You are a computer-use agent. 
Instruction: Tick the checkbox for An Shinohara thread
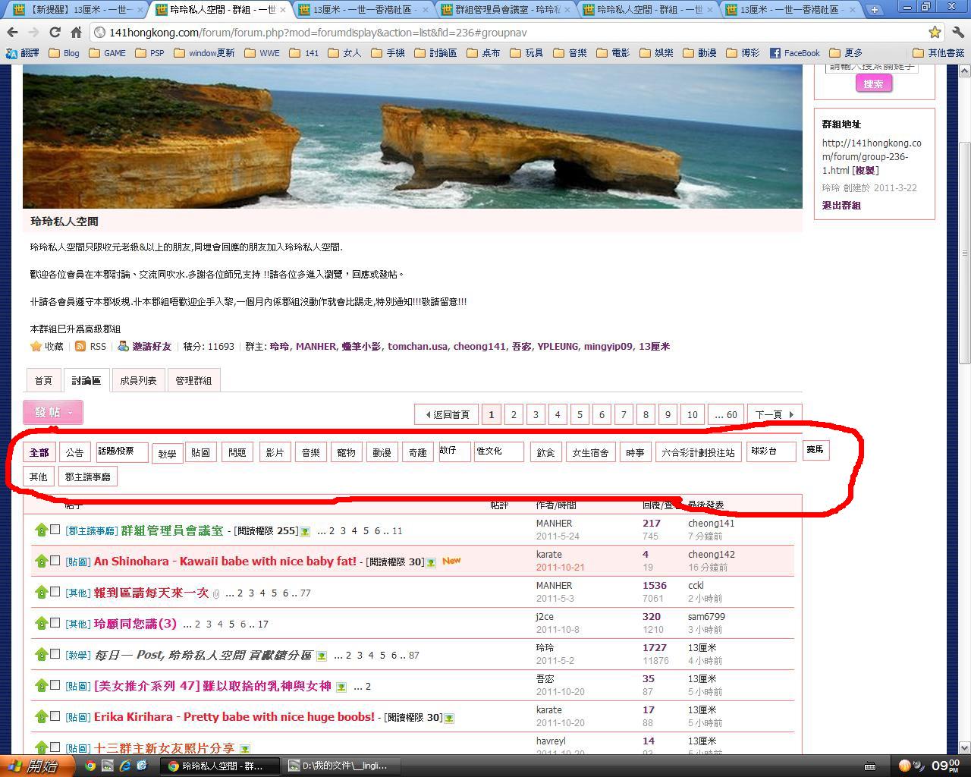click(55, 561)
